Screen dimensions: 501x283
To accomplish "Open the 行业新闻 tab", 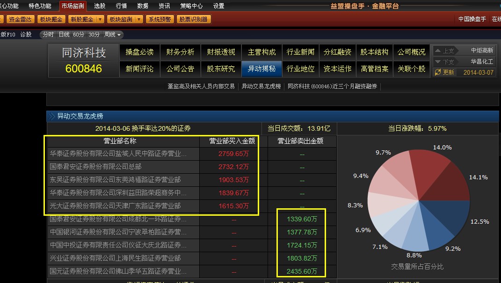I will point(300,52).
